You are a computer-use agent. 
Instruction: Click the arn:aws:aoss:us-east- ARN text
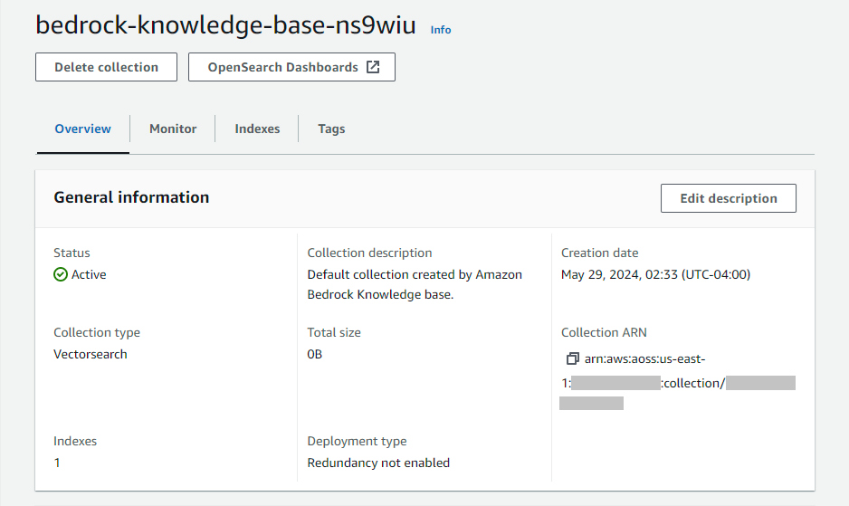tap(644, 358)
